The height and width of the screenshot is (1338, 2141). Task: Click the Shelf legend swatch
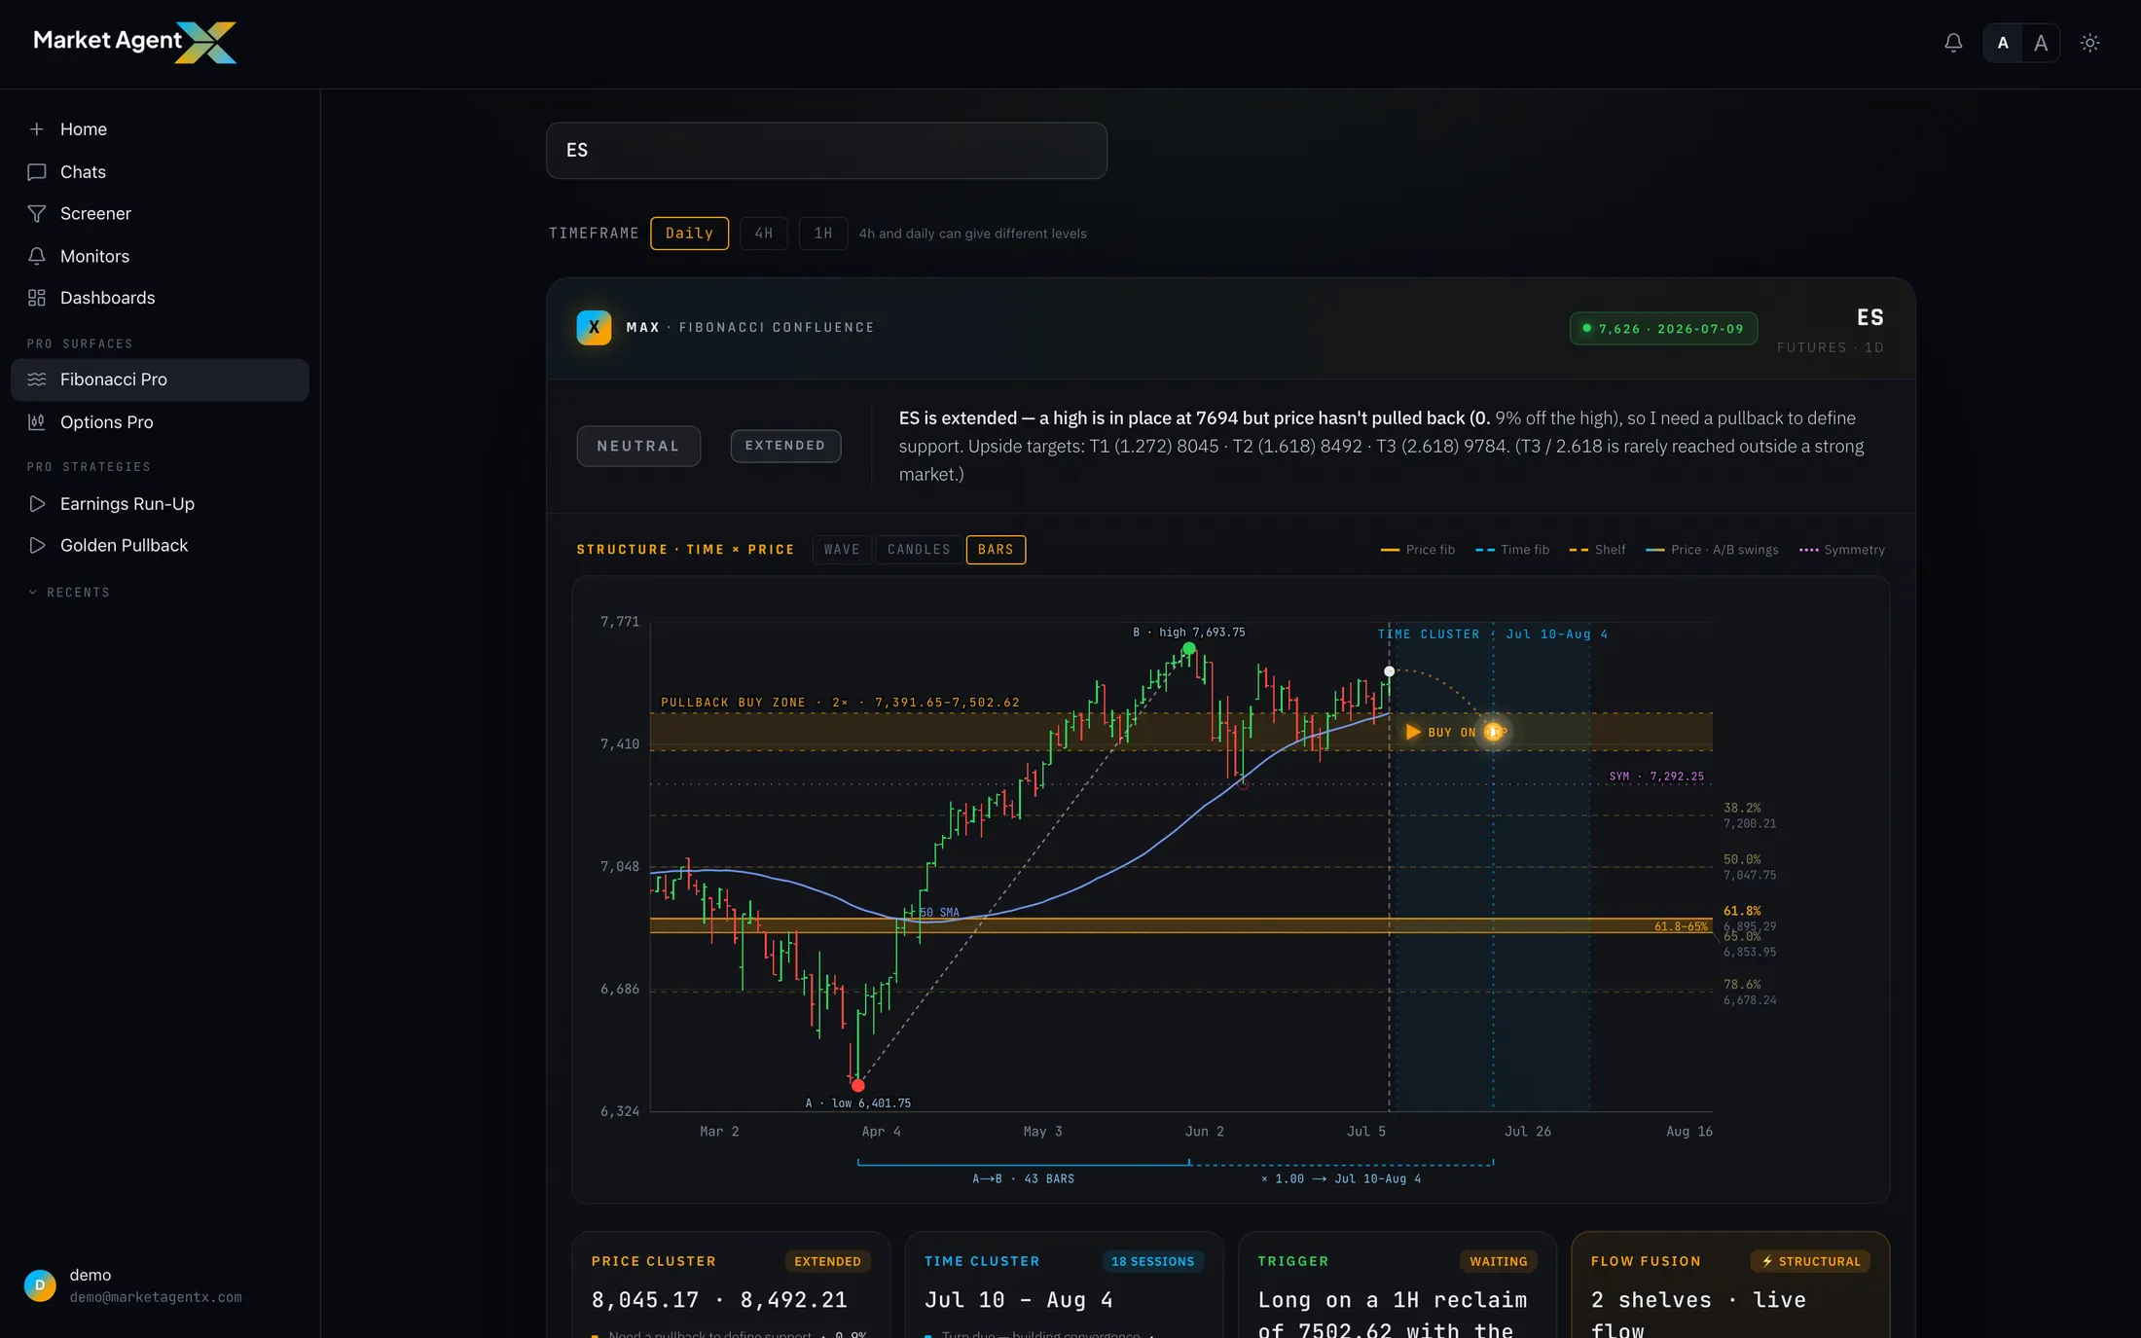tap(1579, 551)
